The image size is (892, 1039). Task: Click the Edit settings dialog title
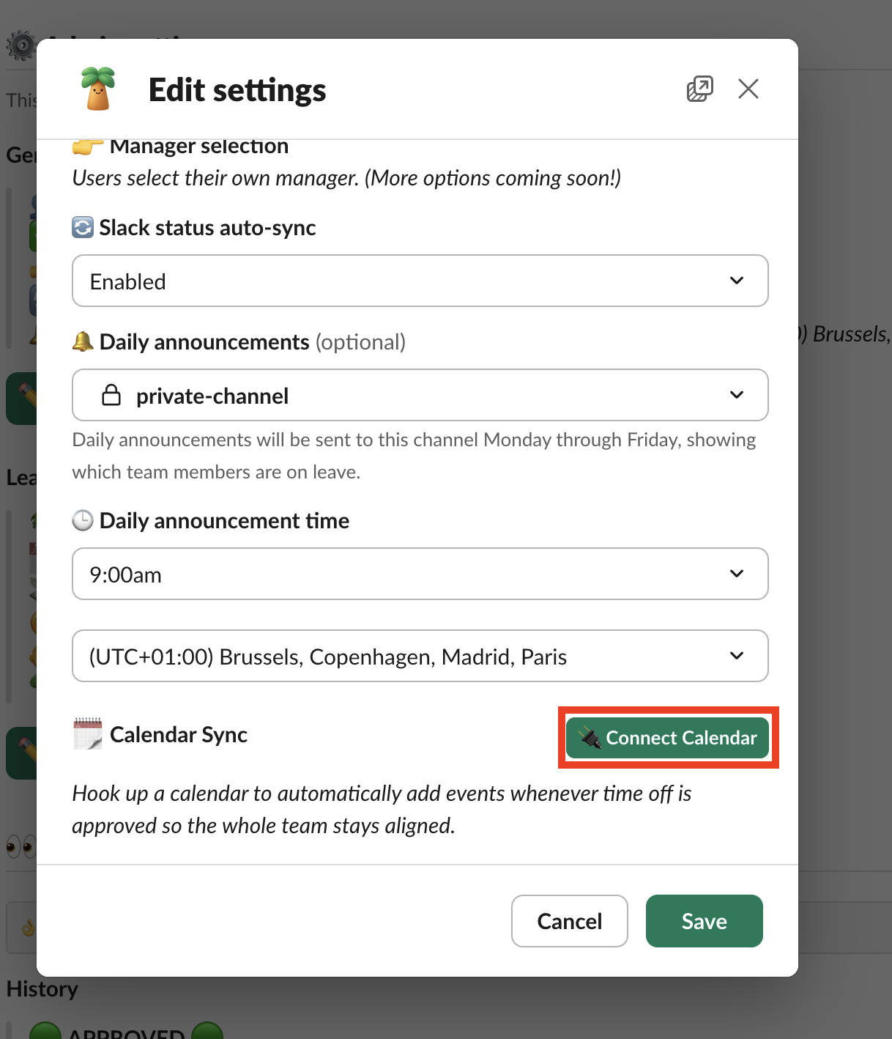click(237, 90)
